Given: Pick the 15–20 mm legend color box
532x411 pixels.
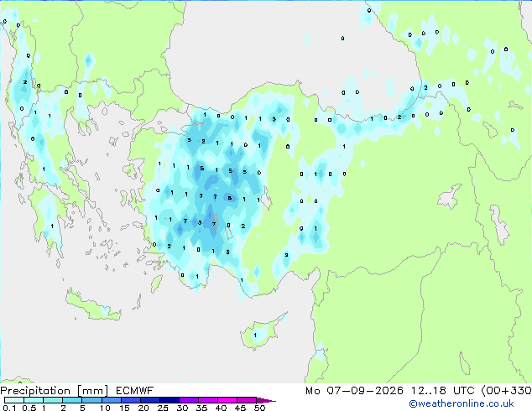Looking at the screenshot, I should pos(130,400).
